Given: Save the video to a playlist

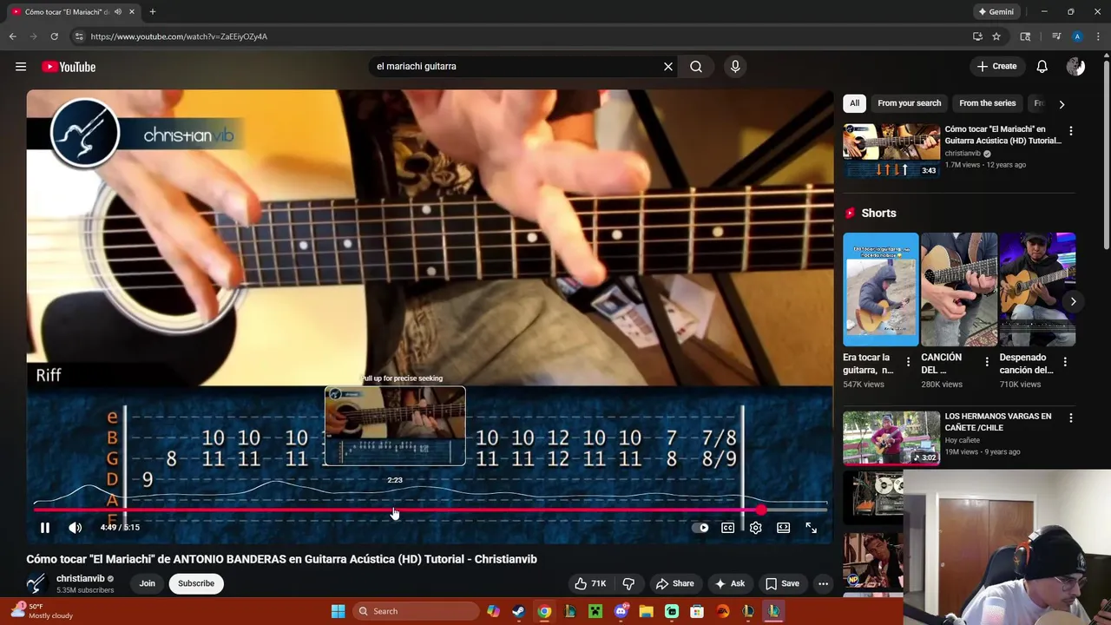Looking at the screenshot, I should tap(782, 583).
